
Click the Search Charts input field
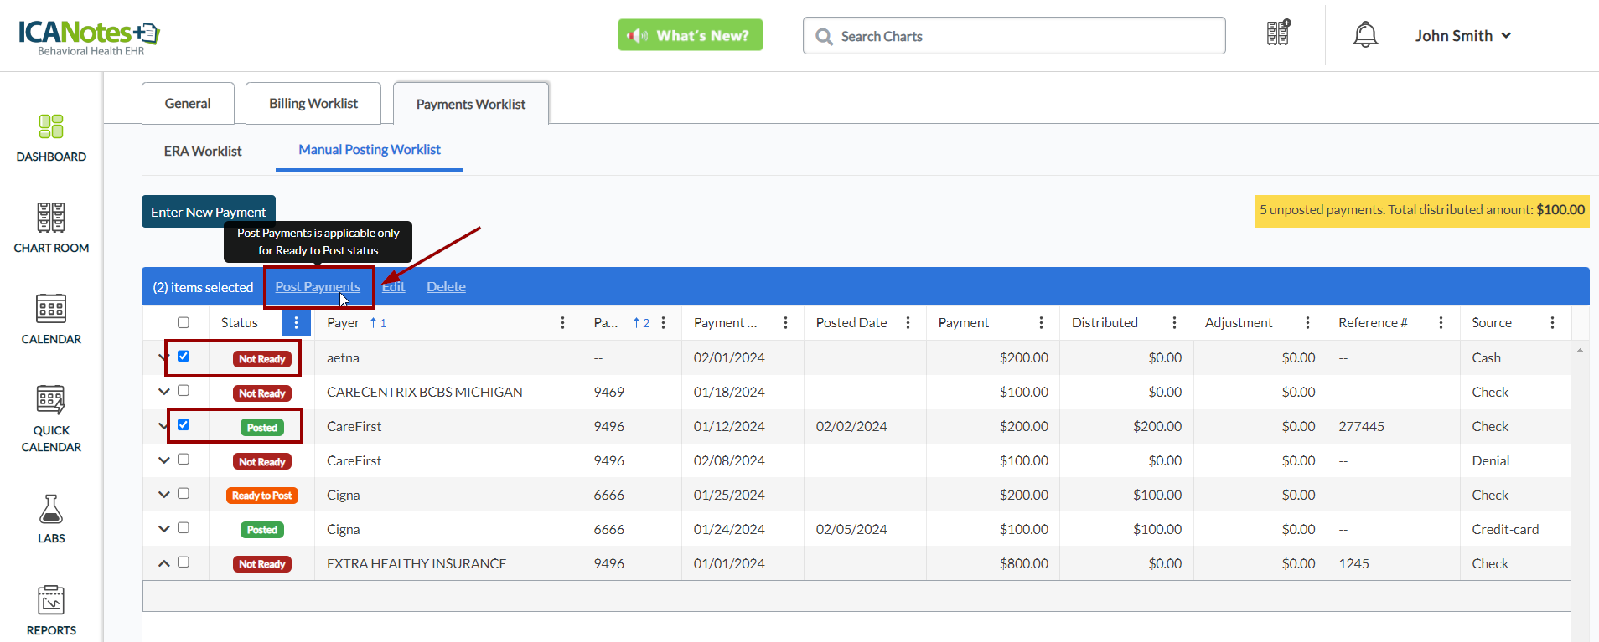pos(1014,36)
